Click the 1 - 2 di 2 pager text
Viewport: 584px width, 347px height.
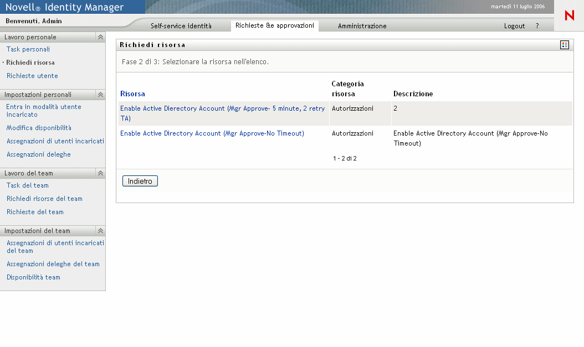tap(345, 158)
